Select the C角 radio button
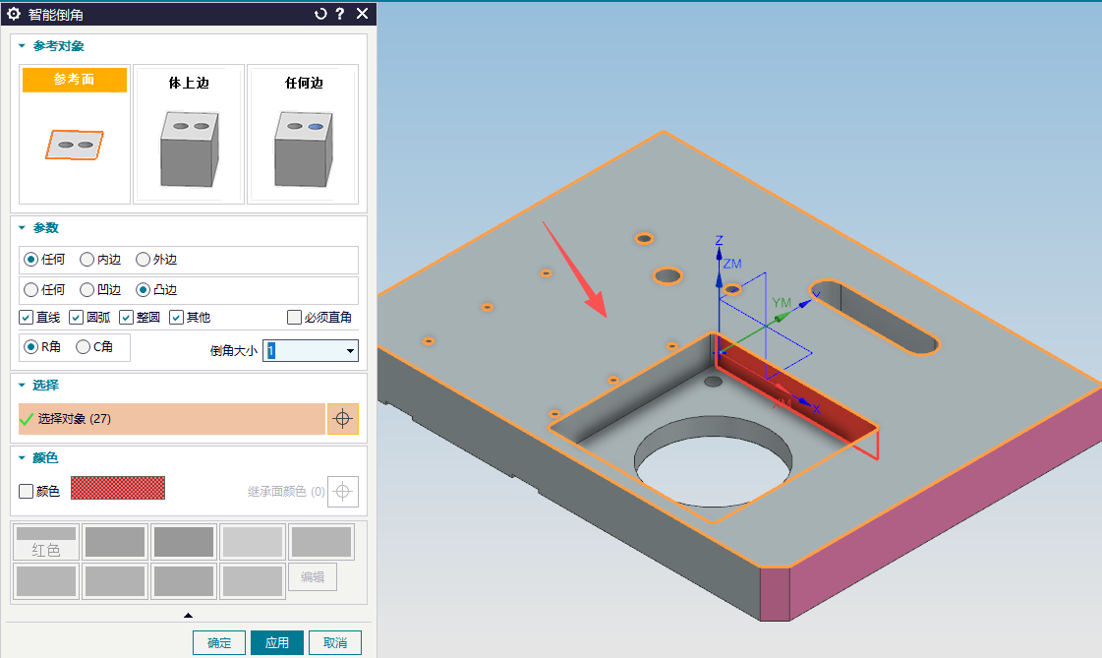The height and width of the screenshot is (658, 1102). [83, 346]
